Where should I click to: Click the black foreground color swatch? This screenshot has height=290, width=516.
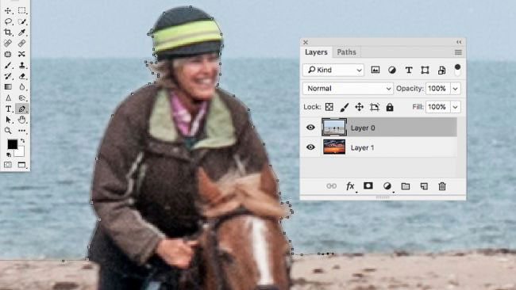point(12,144)
